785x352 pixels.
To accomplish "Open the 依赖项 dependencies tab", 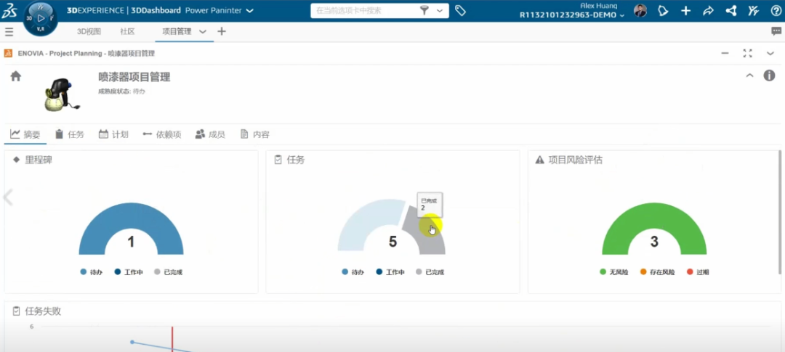I will (161, 134).
